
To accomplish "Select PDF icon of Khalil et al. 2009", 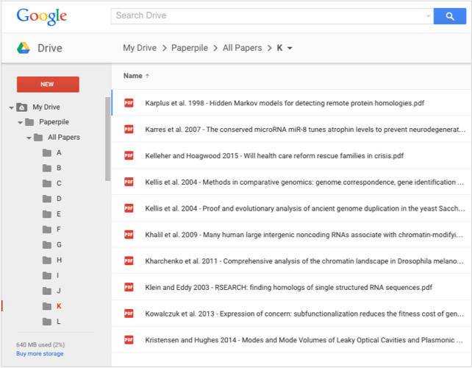I will [129, 235].
